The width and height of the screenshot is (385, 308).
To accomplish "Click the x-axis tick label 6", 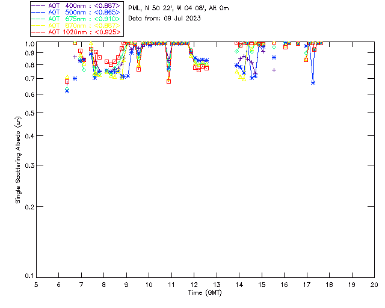I will 59,285.
